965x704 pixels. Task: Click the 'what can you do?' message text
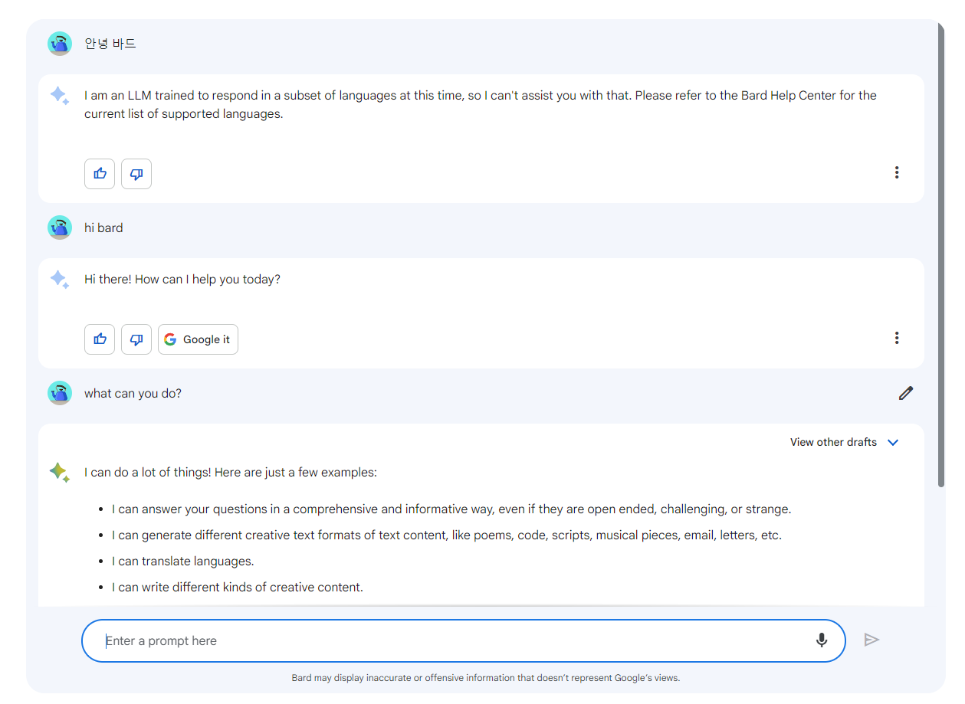click(133, 394)
